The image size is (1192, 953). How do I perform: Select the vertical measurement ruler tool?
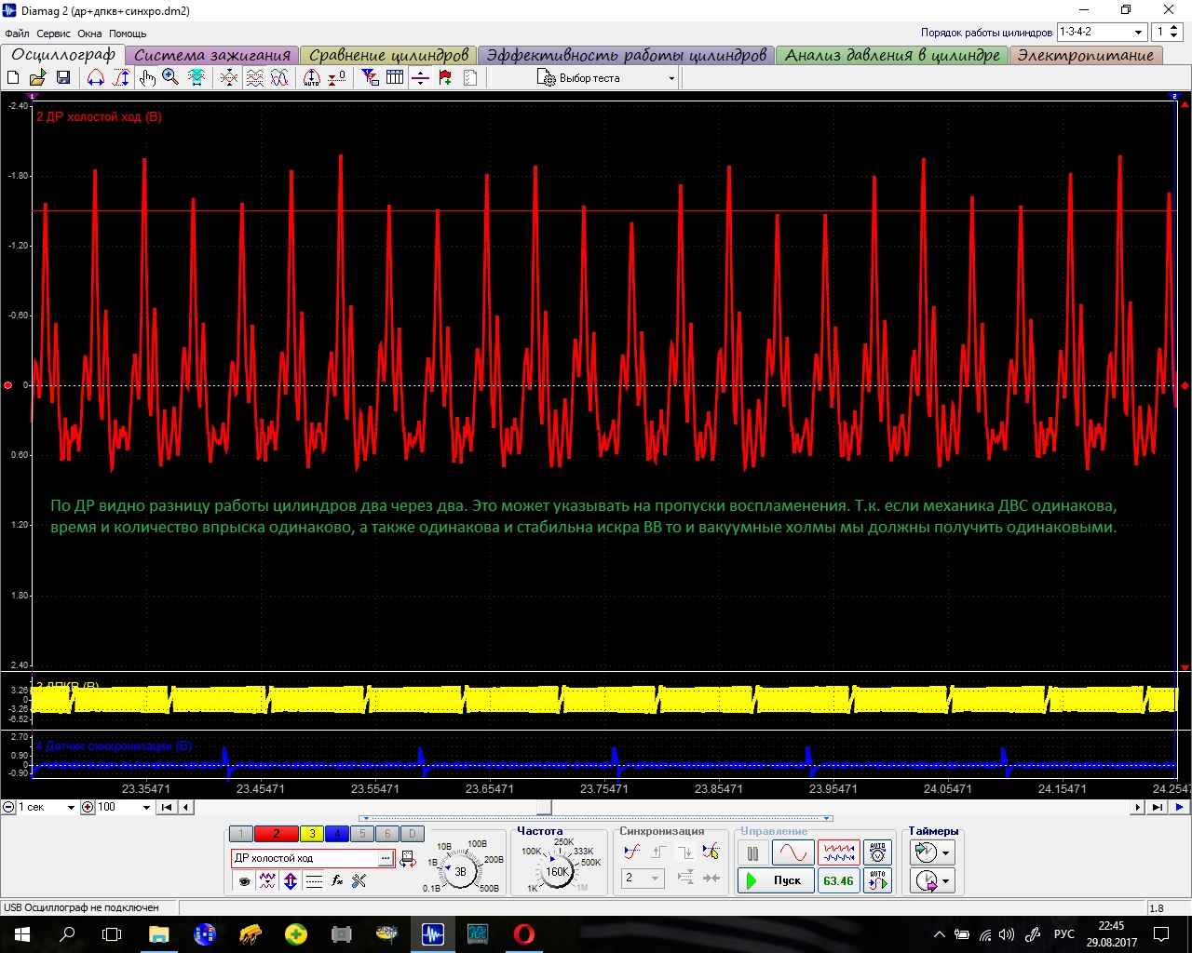click(121, 78)
